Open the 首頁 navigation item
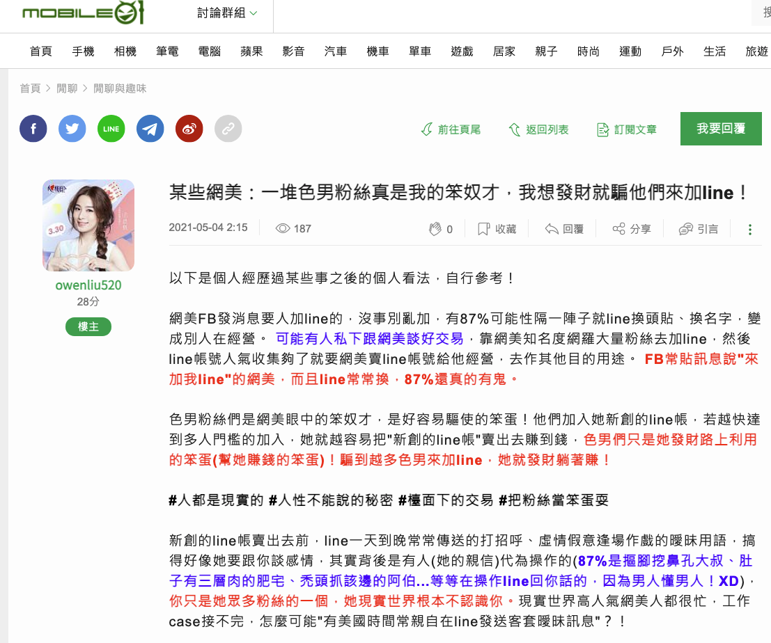 (41, 51)
